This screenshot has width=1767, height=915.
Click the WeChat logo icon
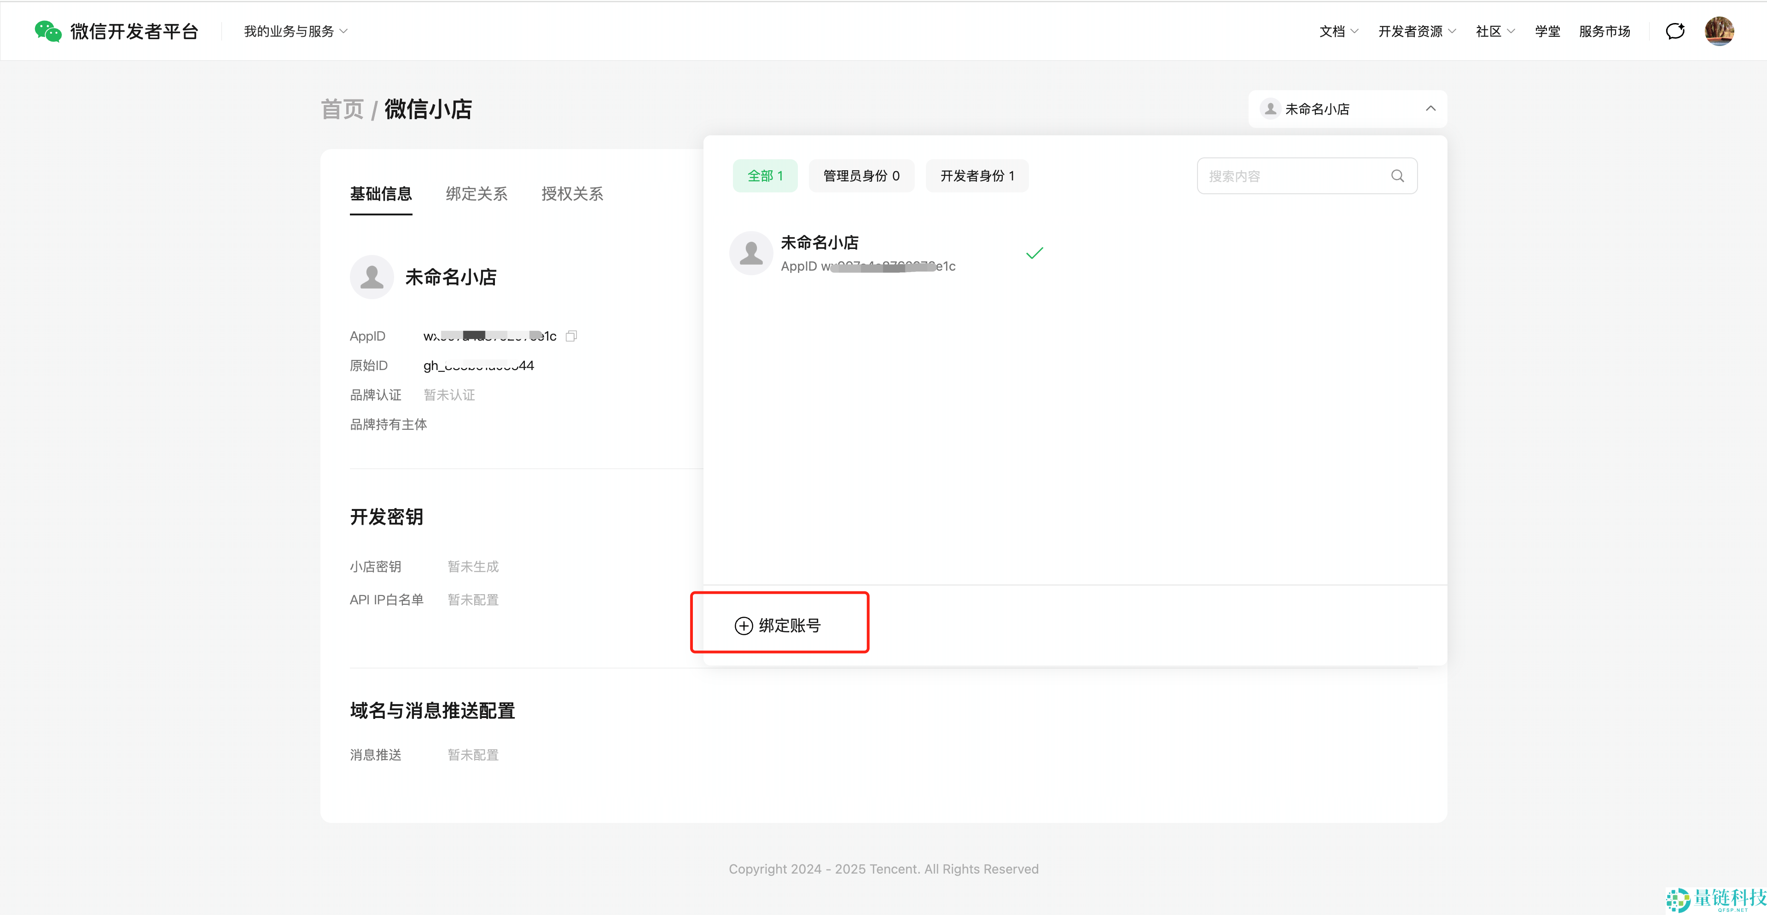click(x=48, y=31)
